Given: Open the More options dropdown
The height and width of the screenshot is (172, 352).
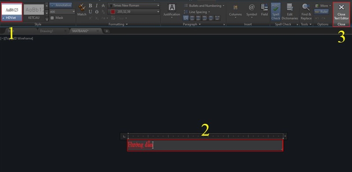Looking at the screenshot, I should coord(323,6).
